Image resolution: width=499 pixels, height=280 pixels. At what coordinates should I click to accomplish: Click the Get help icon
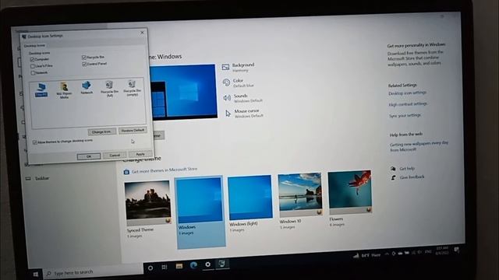pyautogui.click(x=393, y=169)
